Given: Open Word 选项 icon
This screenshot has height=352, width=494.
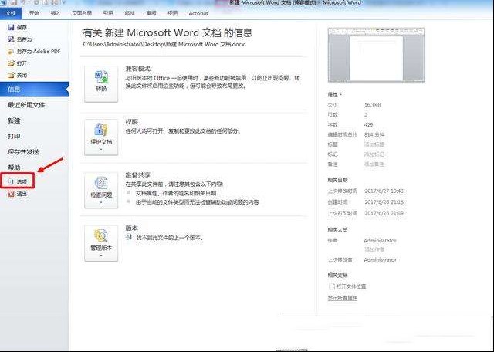Looking at the screenshot, I should point(11,181).
